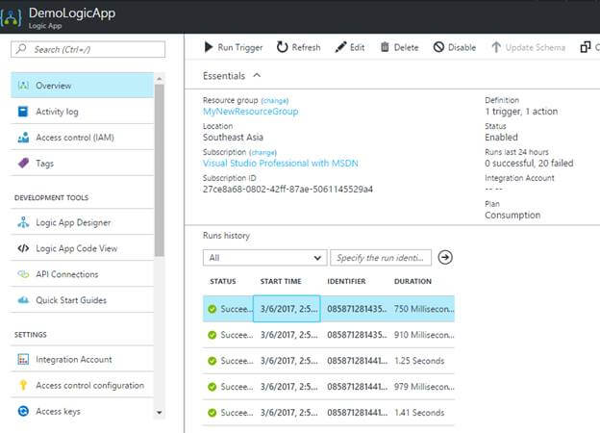Collapse the Essentials section
Viewport: 600px width, 433px height.
[x=256, y=75]
